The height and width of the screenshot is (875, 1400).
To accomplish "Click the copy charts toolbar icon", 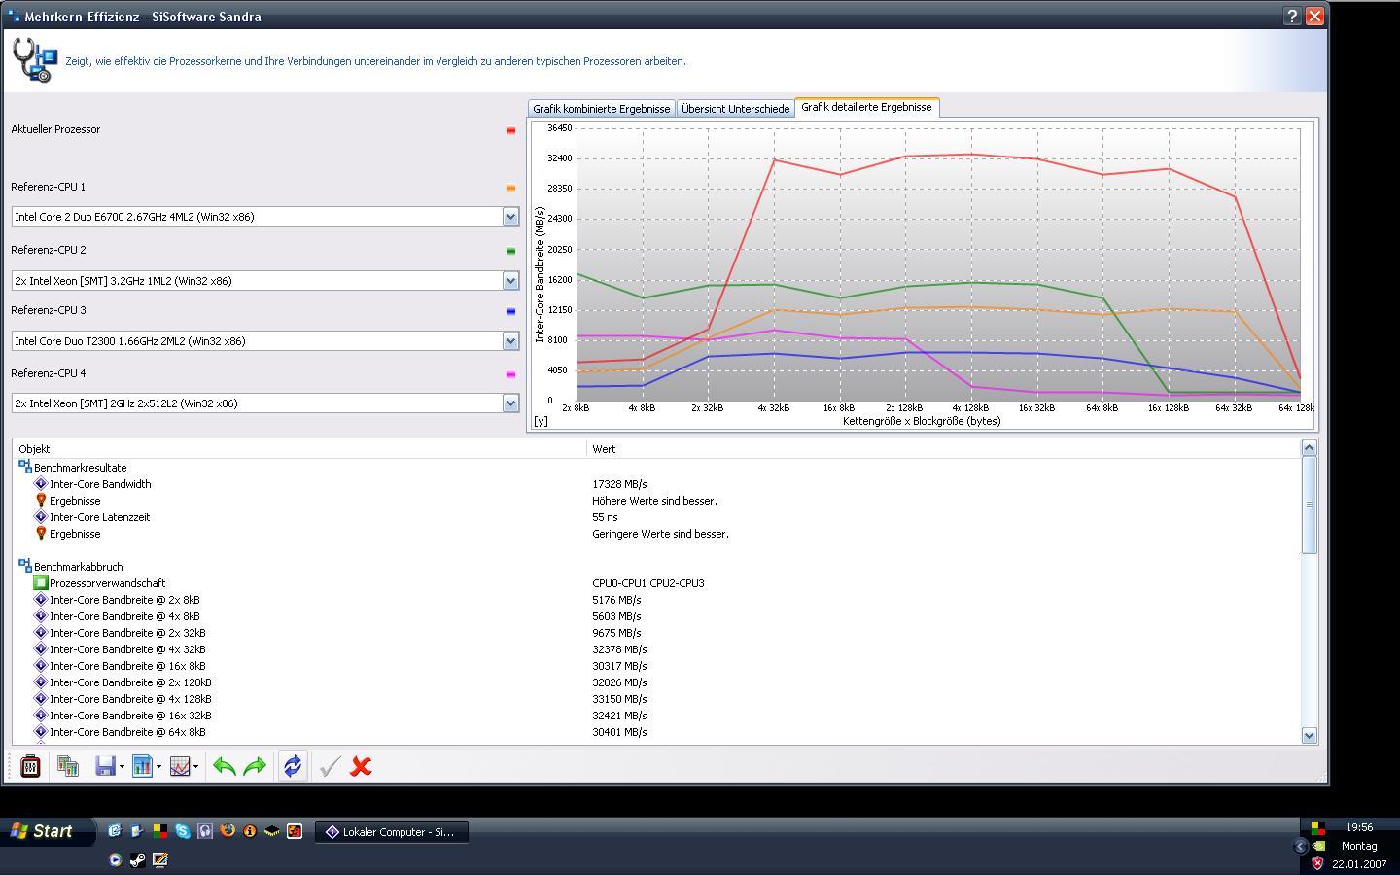I will tap(68, 767).
